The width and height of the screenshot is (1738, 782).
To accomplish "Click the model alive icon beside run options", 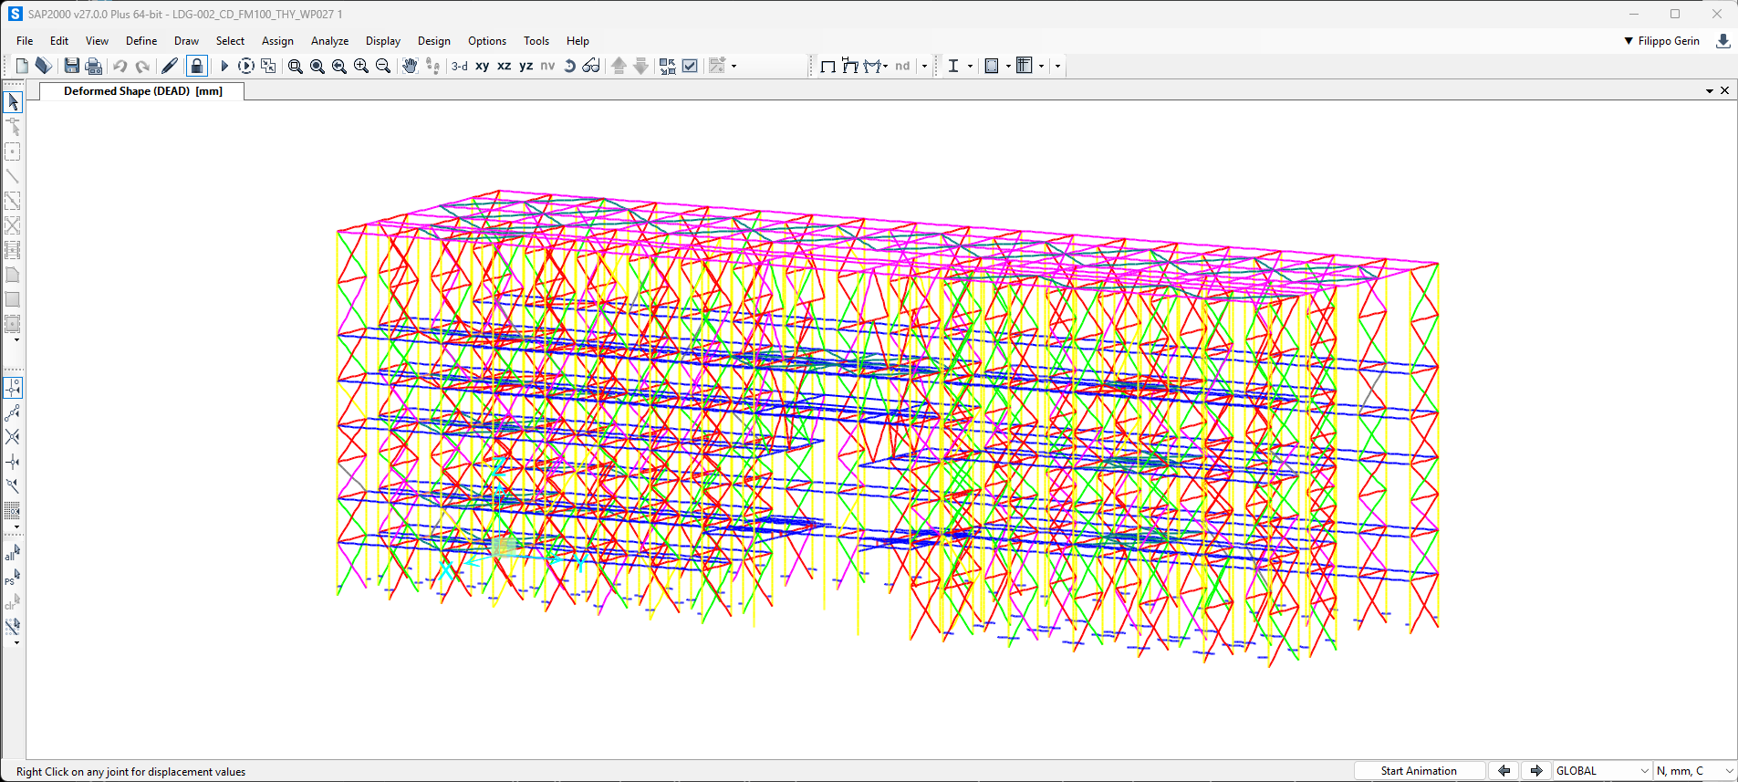I will (268, 66).
